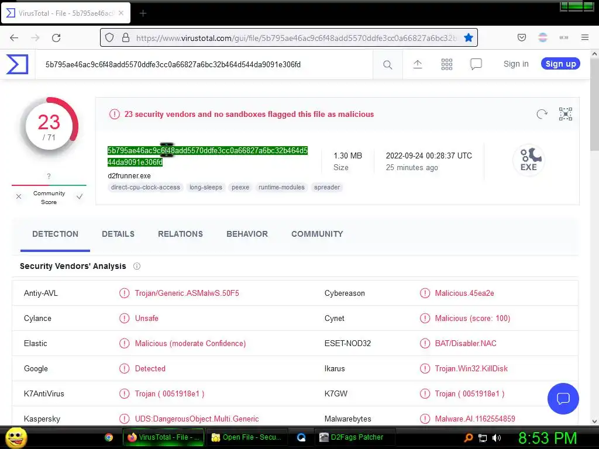Click the network tray icon
The width and height of the screenshot is (599, 449).
click(483, 438)
